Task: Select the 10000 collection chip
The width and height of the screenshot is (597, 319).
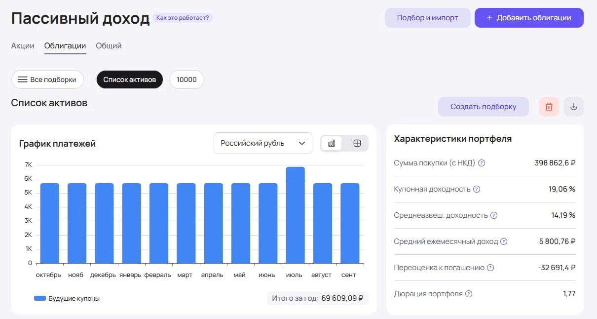Action: coord(187,80)
